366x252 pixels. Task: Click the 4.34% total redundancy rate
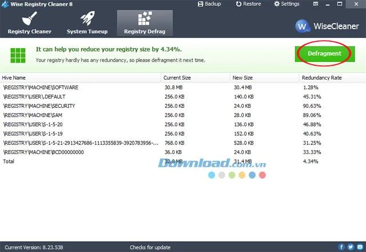click(x=311, y=162)
